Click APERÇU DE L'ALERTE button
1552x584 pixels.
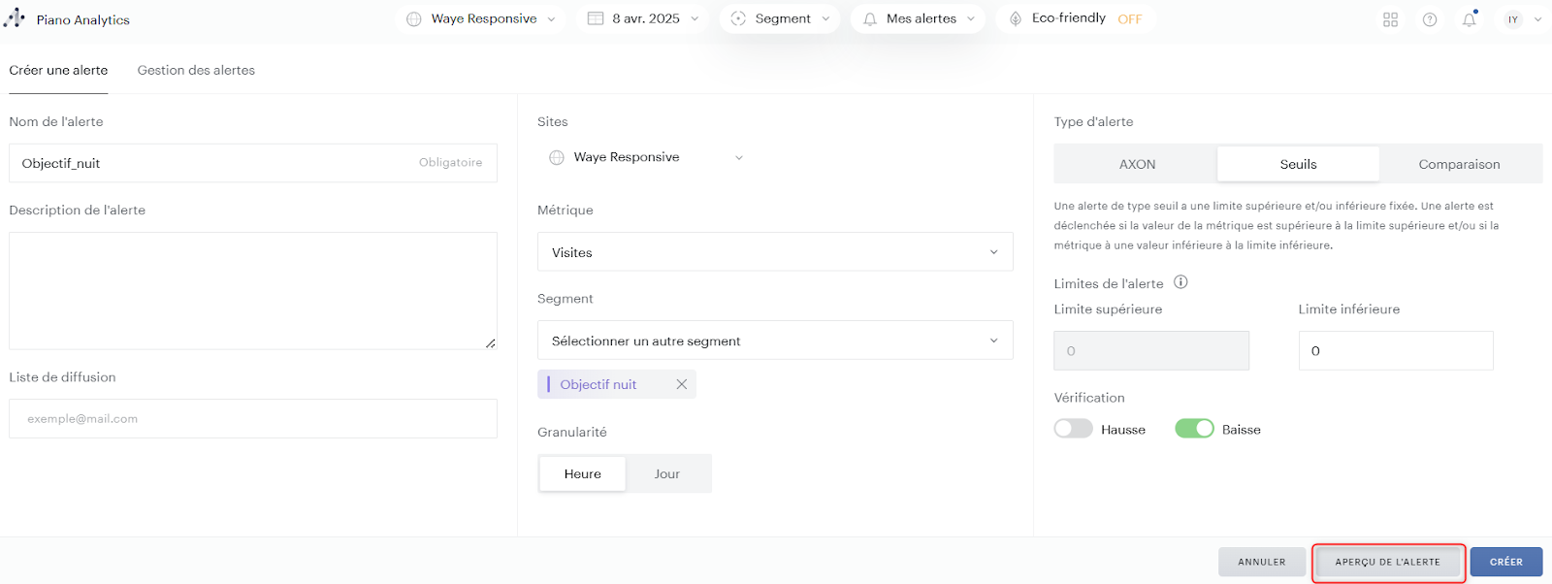[1388, 562]
